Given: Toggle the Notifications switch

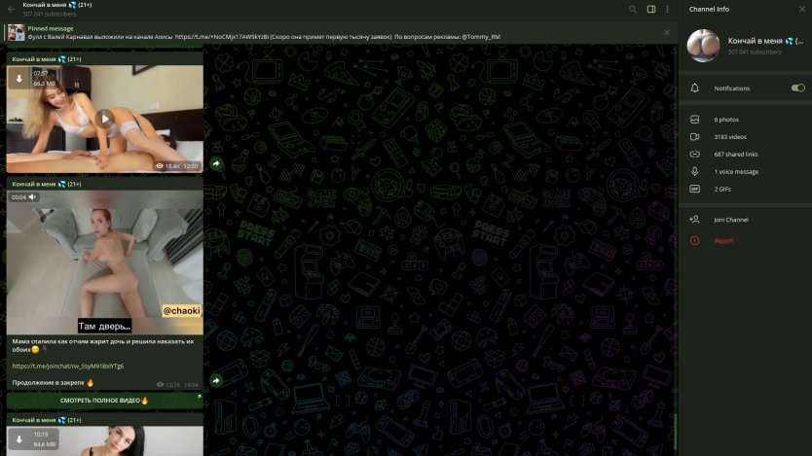Looking at the screenshot, I should pos(797,88).
